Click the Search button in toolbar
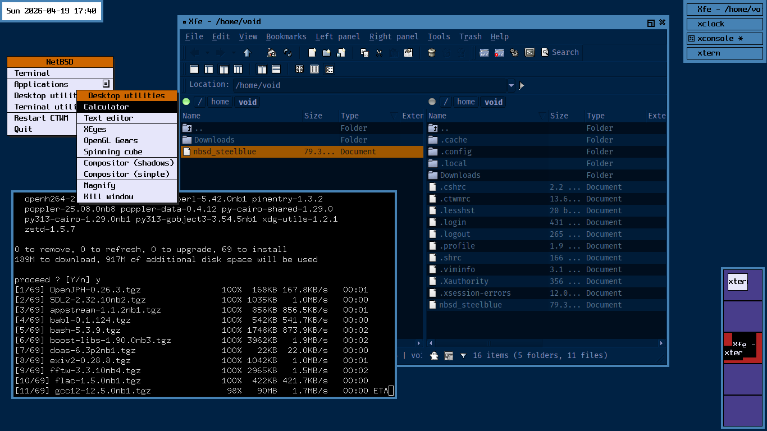Screen dimensions: 767x431 tap(560, 52)
